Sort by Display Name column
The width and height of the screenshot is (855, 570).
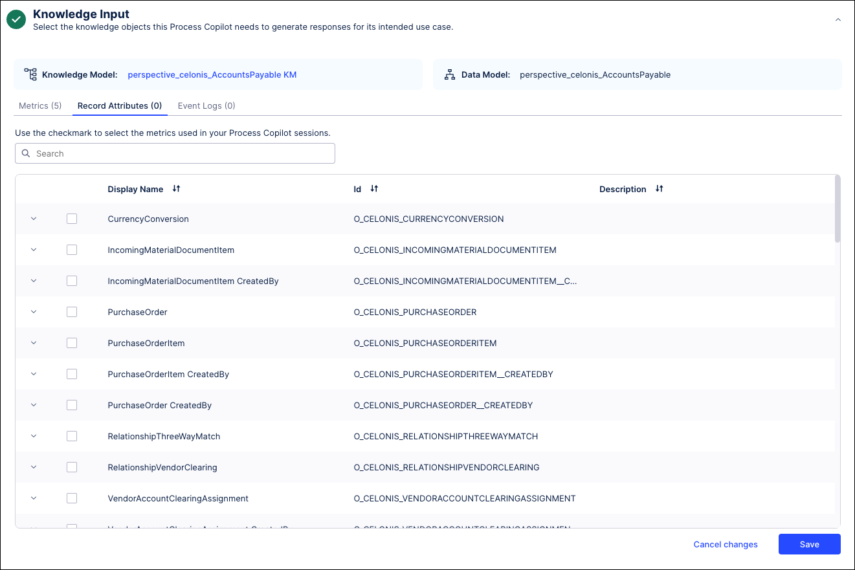[176, 189]
